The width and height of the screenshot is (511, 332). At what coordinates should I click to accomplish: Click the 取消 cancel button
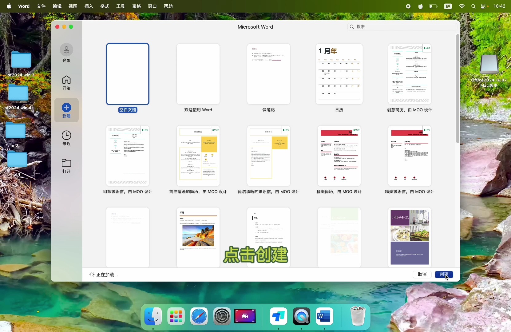(x=422, y=275)
